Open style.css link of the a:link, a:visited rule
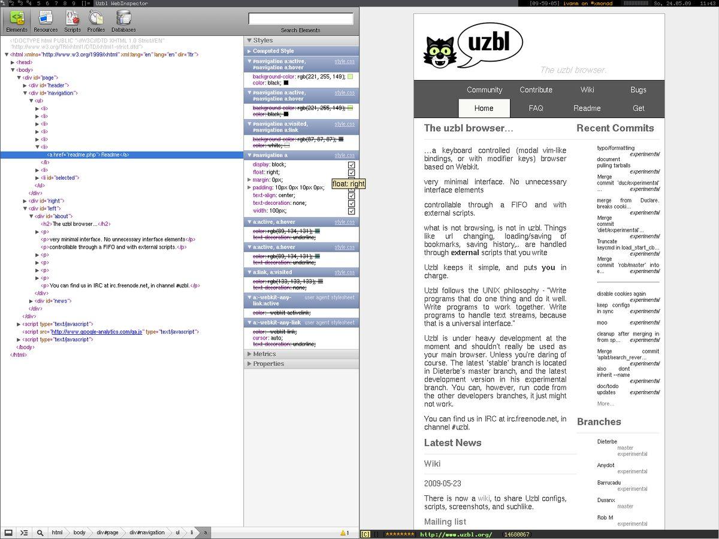 tap(345, 272)
